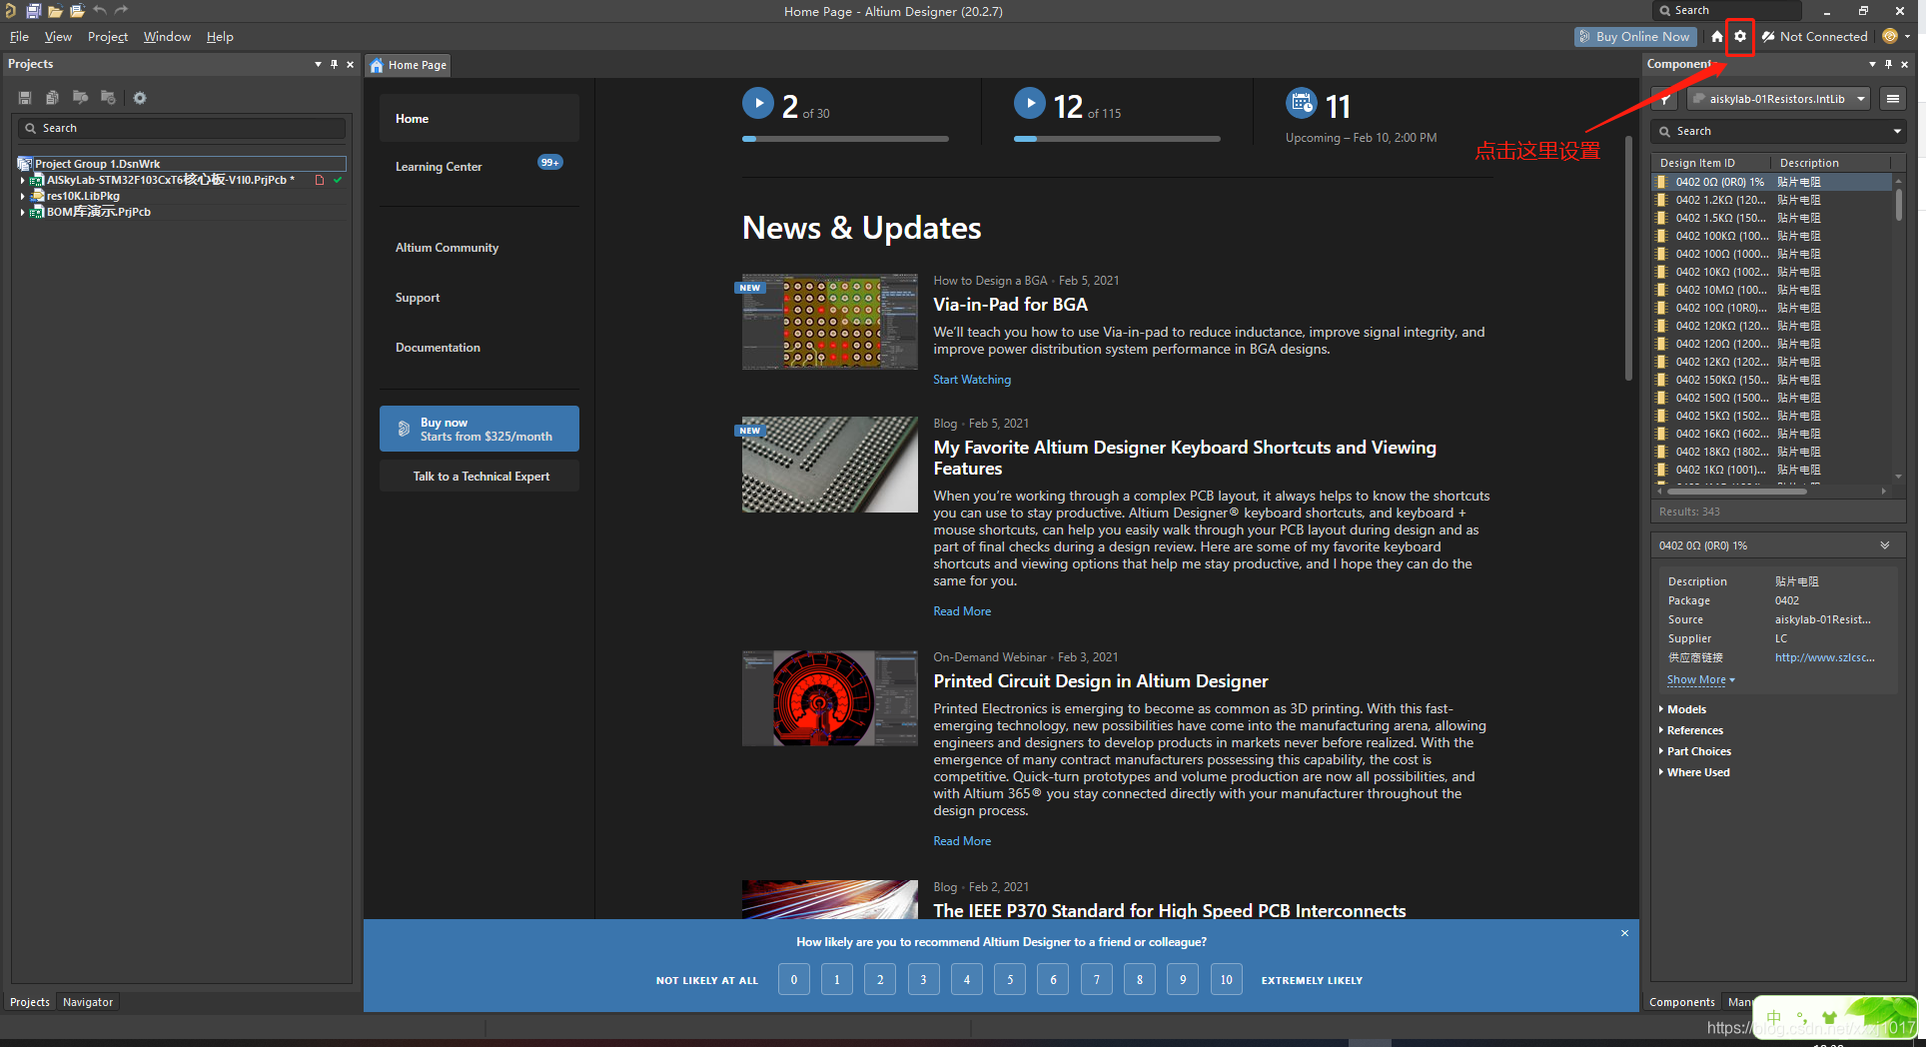This screenshot has height=1047, width=1926.
Task: Click the home icon in top-right toolbar
Action: tap(1716, 37)
